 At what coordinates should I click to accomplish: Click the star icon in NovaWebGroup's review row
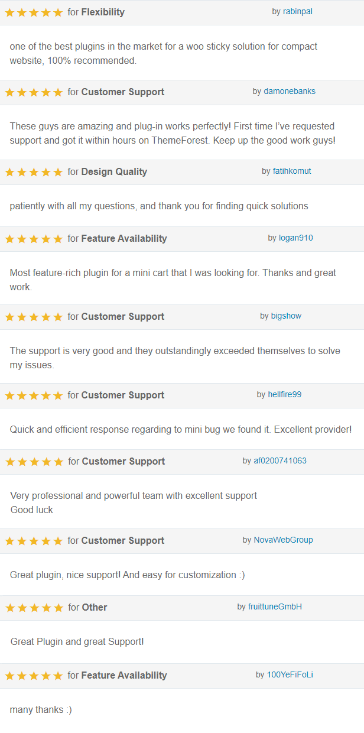click(34, 540)
